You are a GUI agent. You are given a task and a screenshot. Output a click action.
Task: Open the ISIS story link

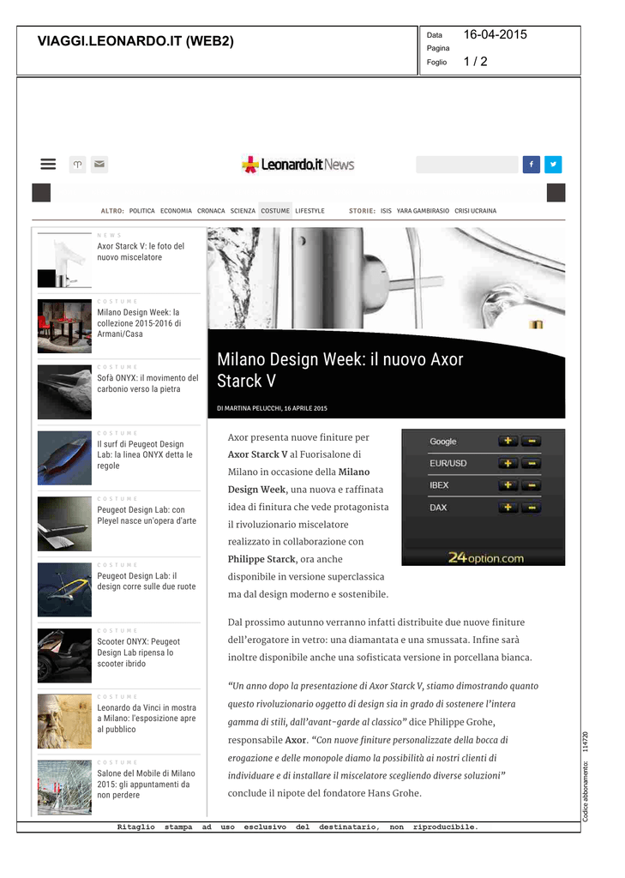coord(386,211)
